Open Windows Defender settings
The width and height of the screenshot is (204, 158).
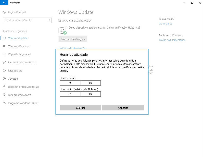pos(19,46)
